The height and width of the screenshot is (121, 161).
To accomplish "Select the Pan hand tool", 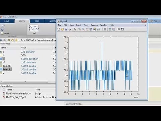I will (87, 29).
